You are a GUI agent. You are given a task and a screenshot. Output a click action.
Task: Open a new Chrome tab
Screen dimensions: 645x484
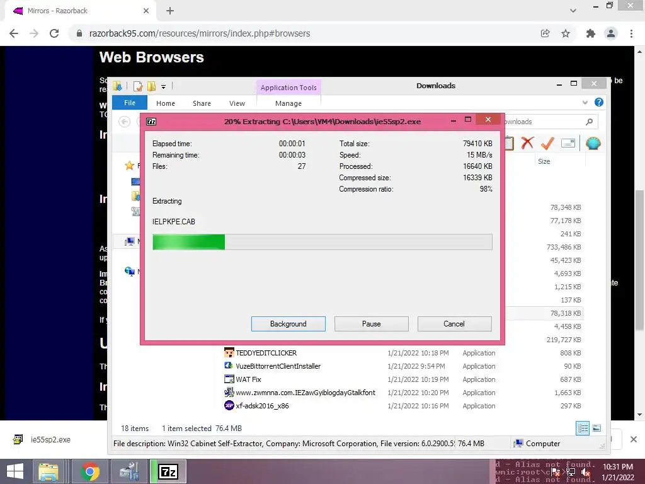pyautogui.click(x=170, y=11)
